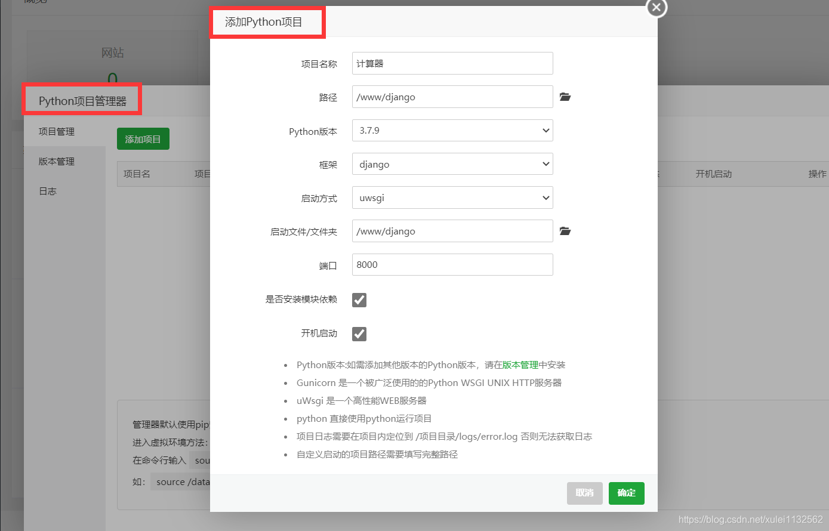Click '自定义启动的项目路径需要填写完整路径' note
Image resolution: width=829 pixels, height=531 pixels.
(x=377, y=455)
